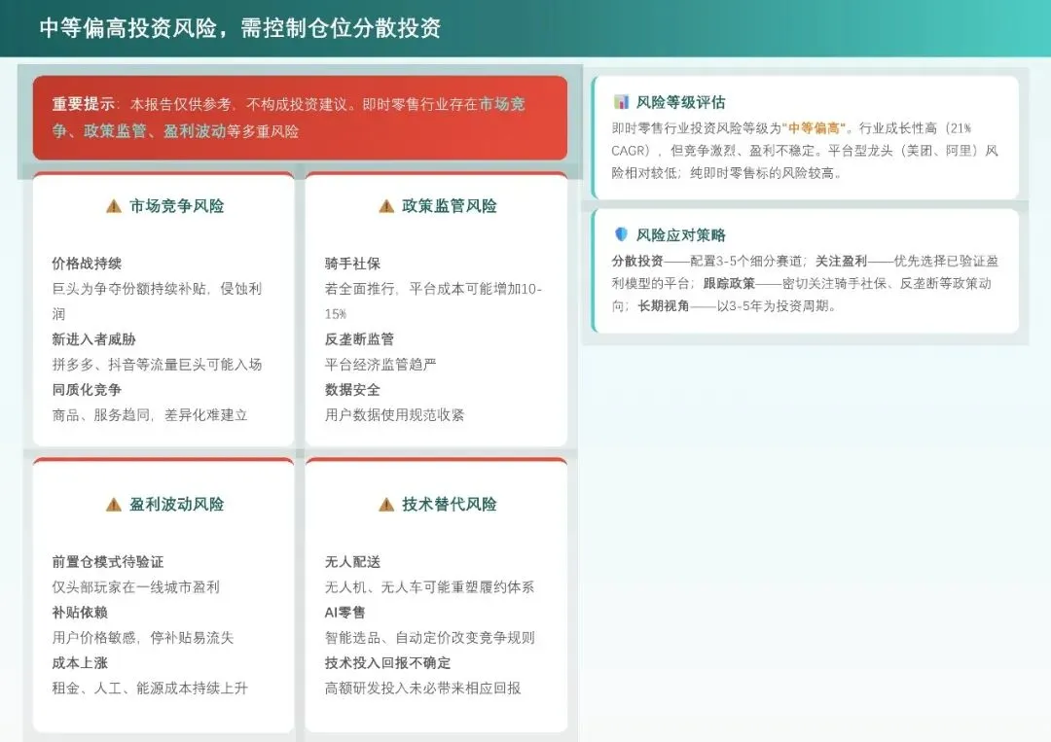Click the text 拼多多、抖音等流量巨头可能入场
Viewport: 1051px width, 742px height.
point(157,365)
